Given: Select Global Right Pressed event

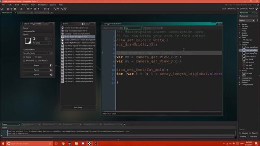Looking at the screenshot, I should point(78,43).
